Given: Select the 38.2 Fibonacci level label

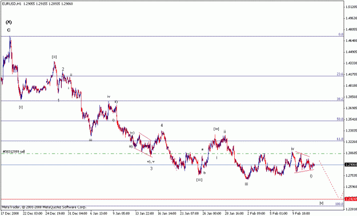Looking at the screenshot, I should click(340, 99).
